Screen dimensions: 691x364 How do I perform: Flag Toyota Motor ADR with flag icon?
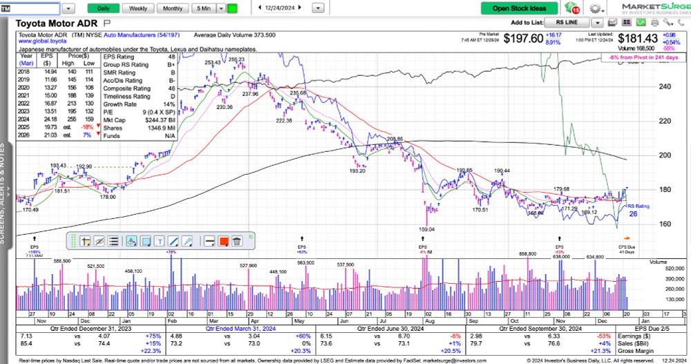coord(106,23)
